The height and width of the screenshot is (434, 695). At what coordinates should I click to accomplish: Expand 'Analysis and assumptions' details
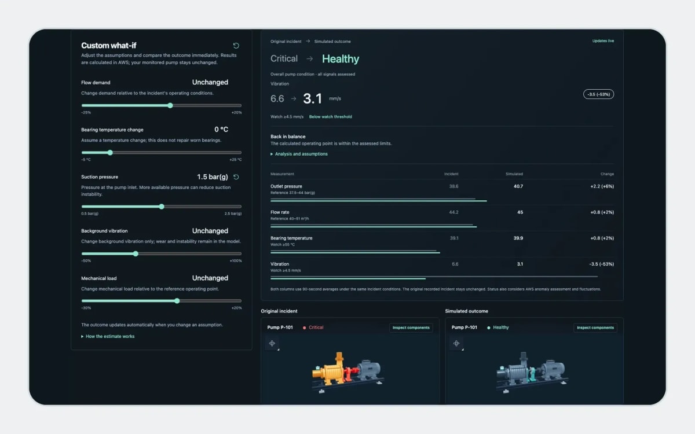pos(299,154)
